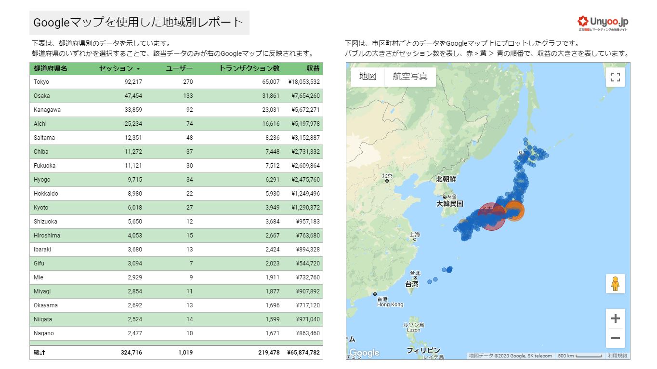The height and width of the screenshot is (369, 657).
Task: Select the Saitama prefecture row
Action: [176, 138]
